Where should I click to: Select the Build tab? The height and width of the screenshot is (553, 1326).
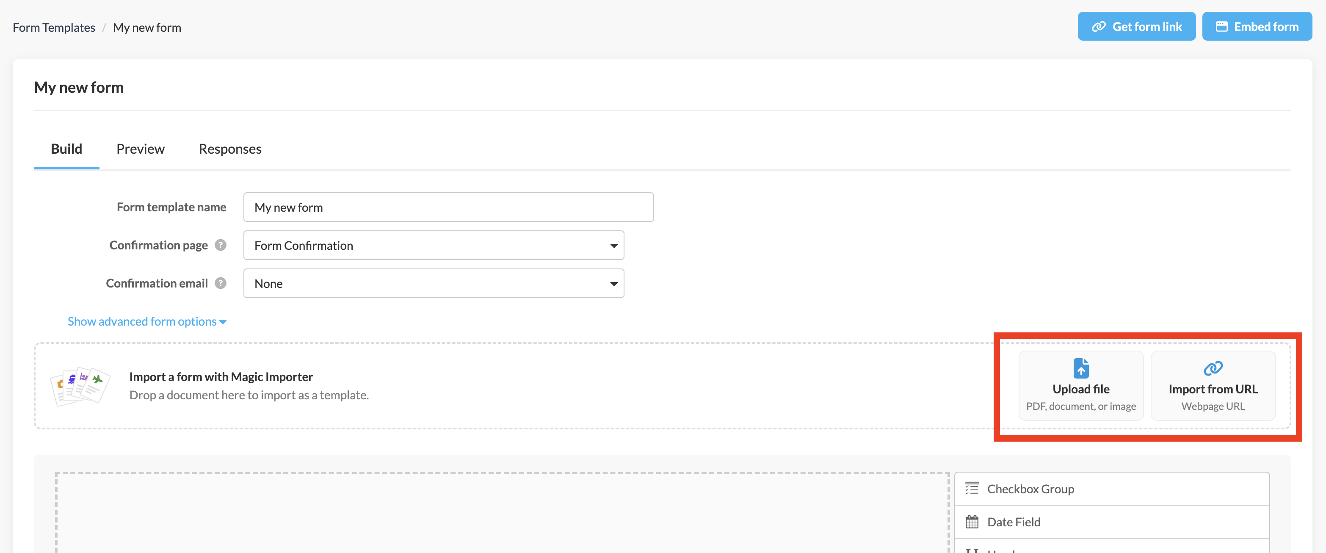tap(66, 149)
